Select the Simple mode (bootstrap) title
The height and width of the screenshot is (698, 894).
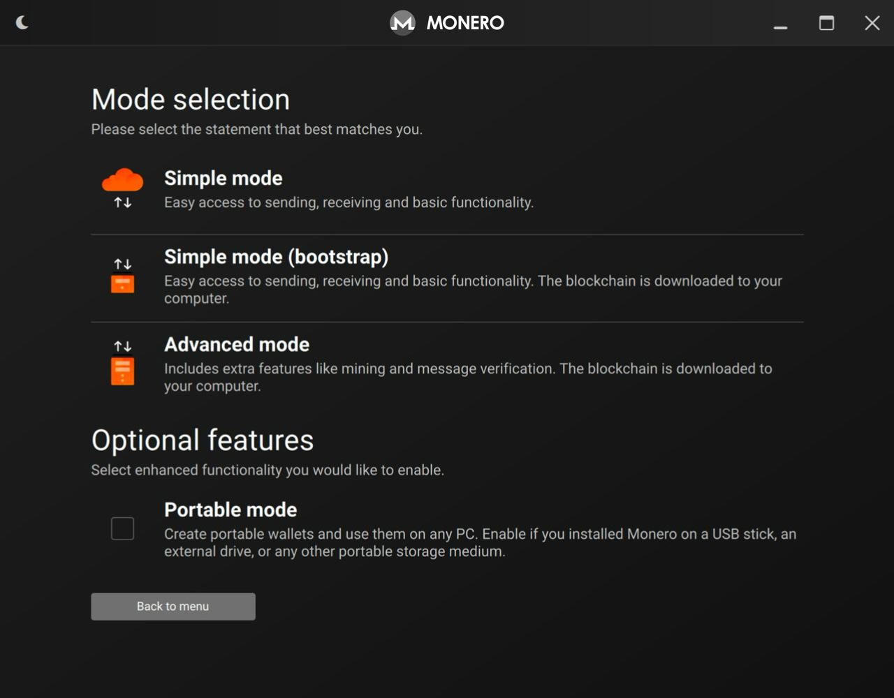tap(276, 257)
